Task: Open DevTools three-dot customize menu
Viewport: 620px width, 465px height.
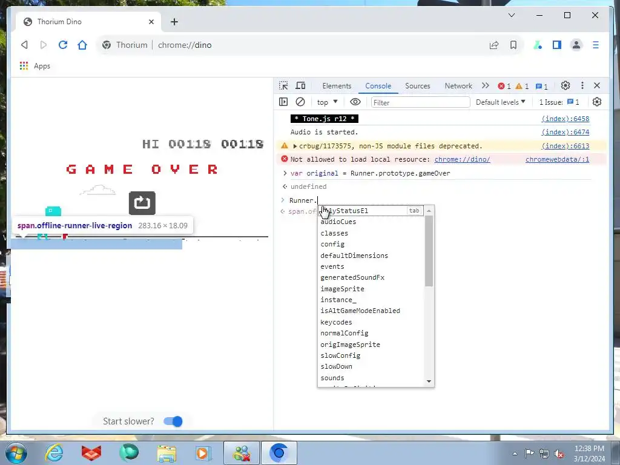Action: (x=582, y=85)
